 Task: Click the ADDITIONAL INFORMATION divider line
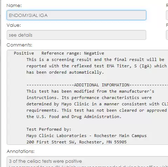point(97,85)
